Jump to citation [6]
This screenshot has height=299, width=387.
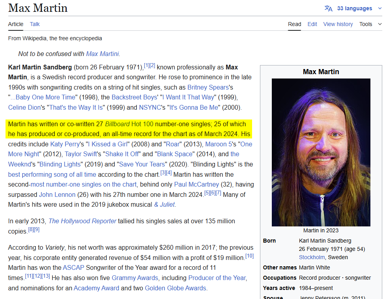[x=213, y=192]
